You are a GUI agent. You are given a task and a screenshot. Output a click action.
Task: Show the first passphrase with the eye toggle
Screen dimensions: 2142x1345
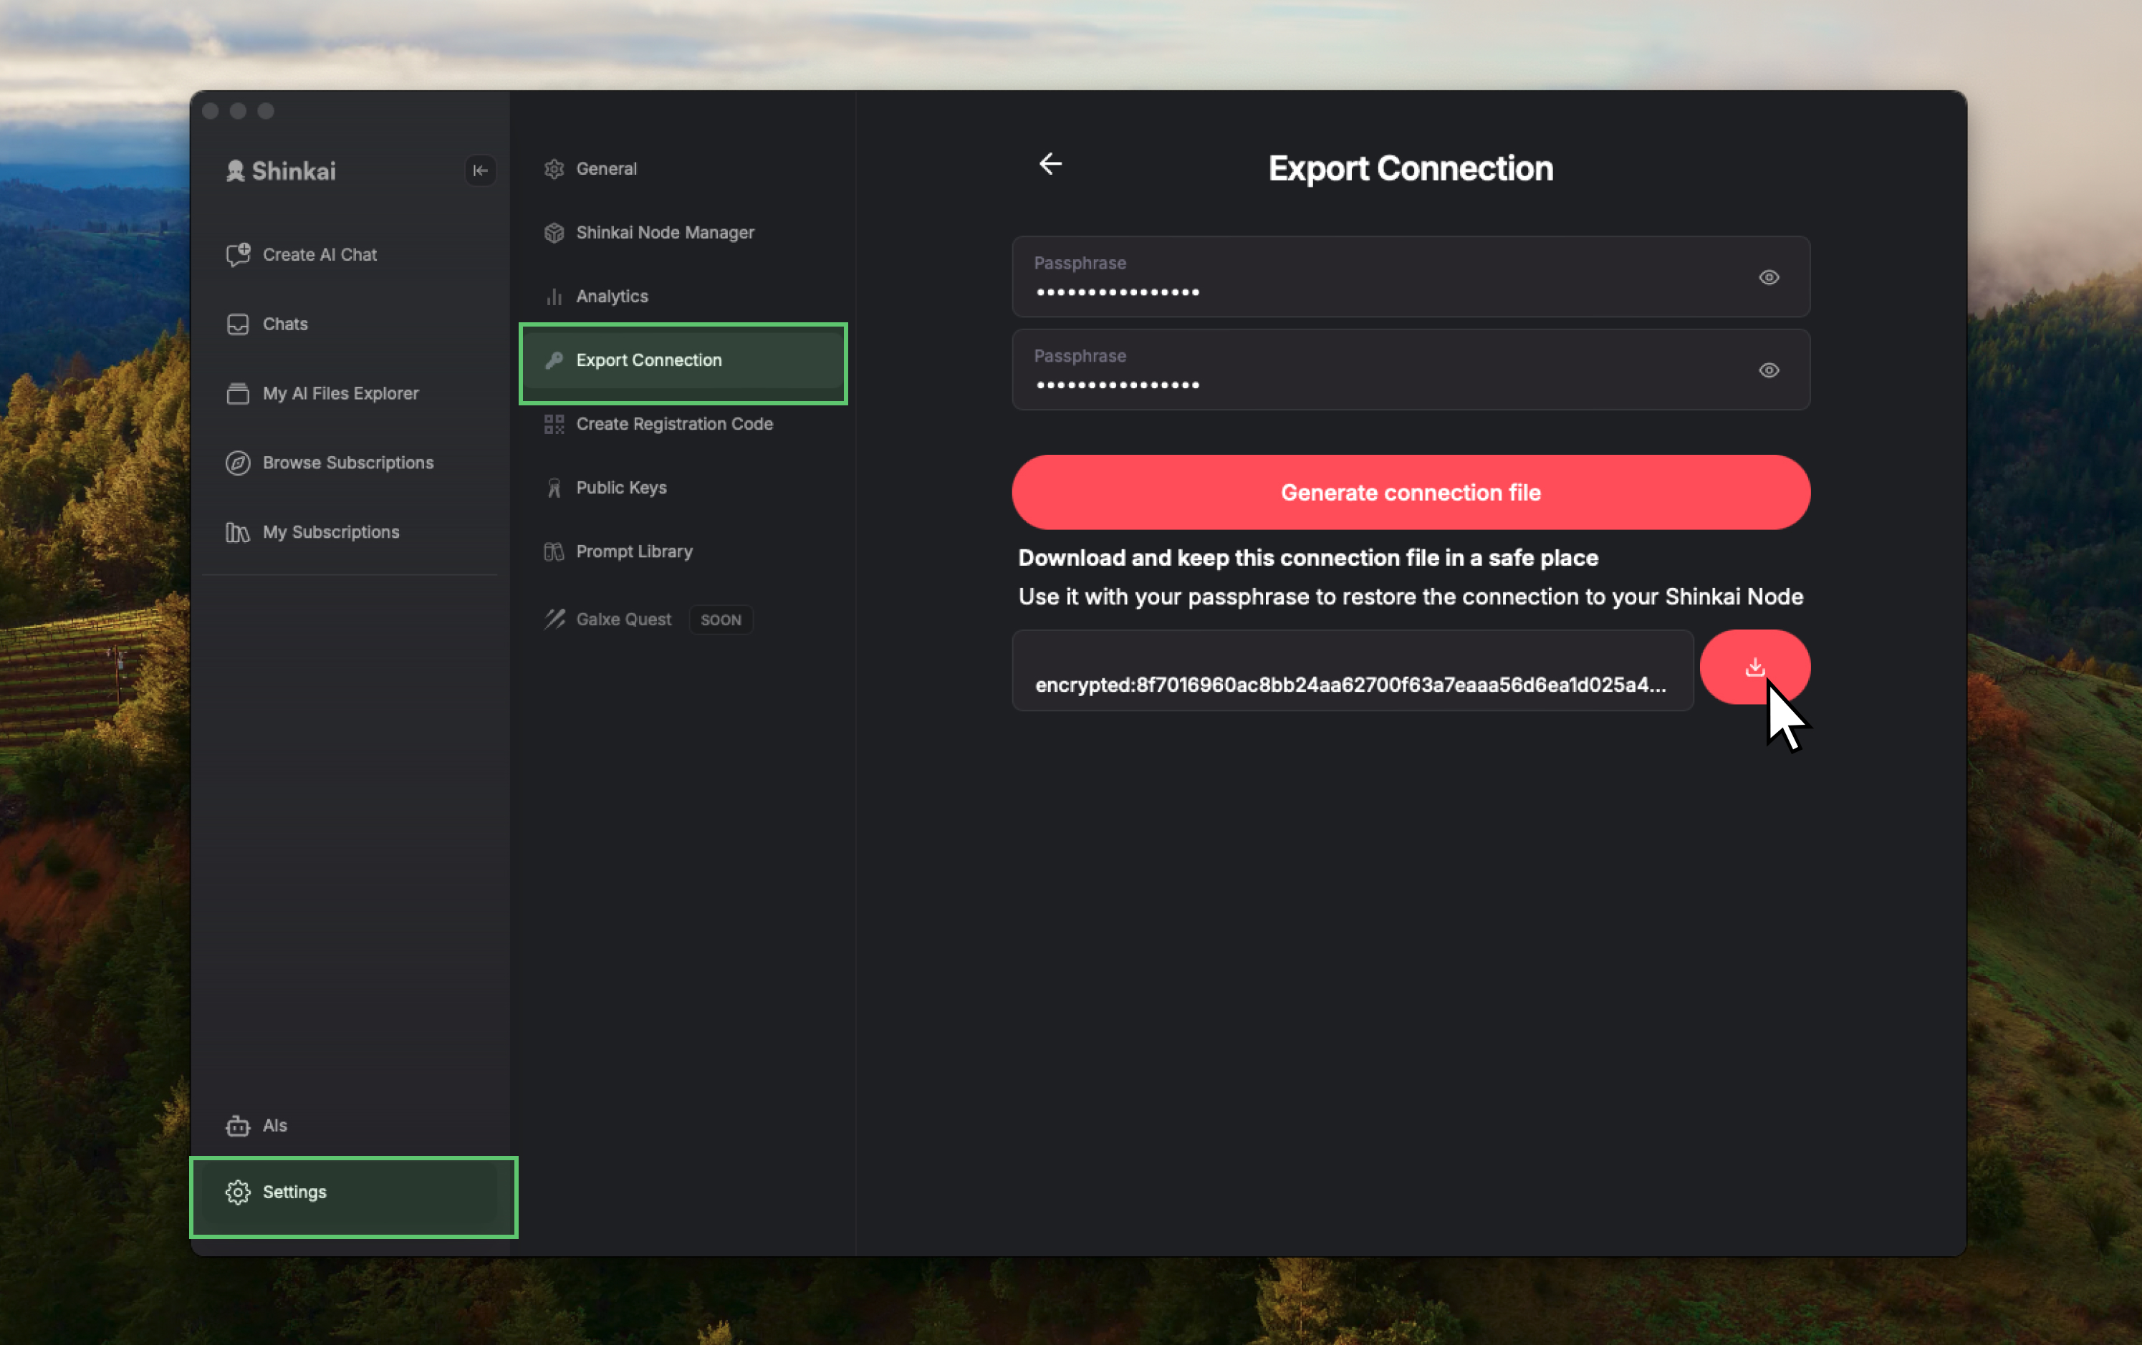coord(1768,278)
